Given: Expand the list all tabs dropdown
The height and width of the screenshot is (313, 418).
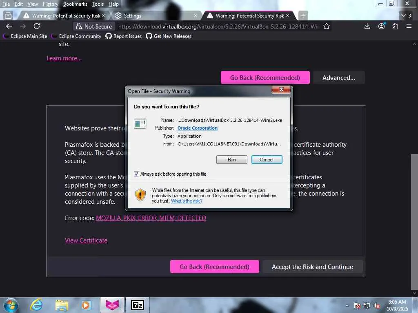Looking at the screenshot, I should click(x=407, y=16).
